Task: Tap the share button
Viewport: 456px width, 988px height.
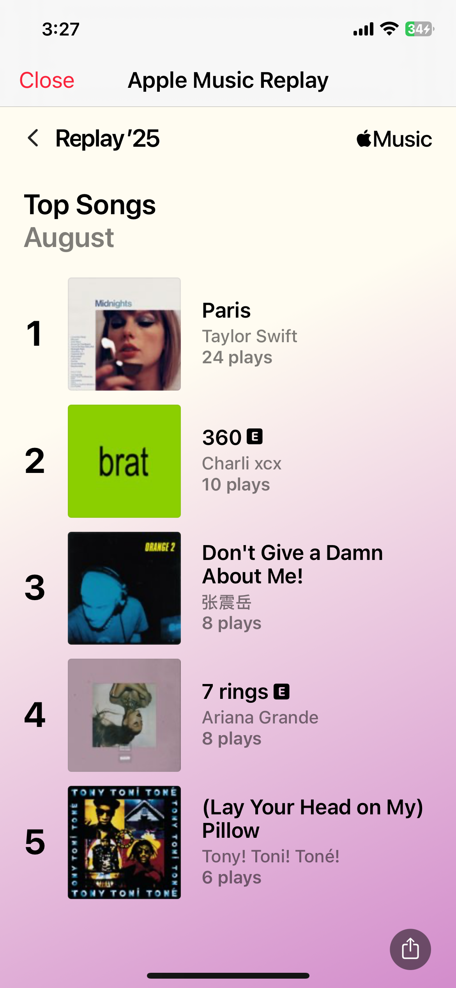Action: [410, 949]
